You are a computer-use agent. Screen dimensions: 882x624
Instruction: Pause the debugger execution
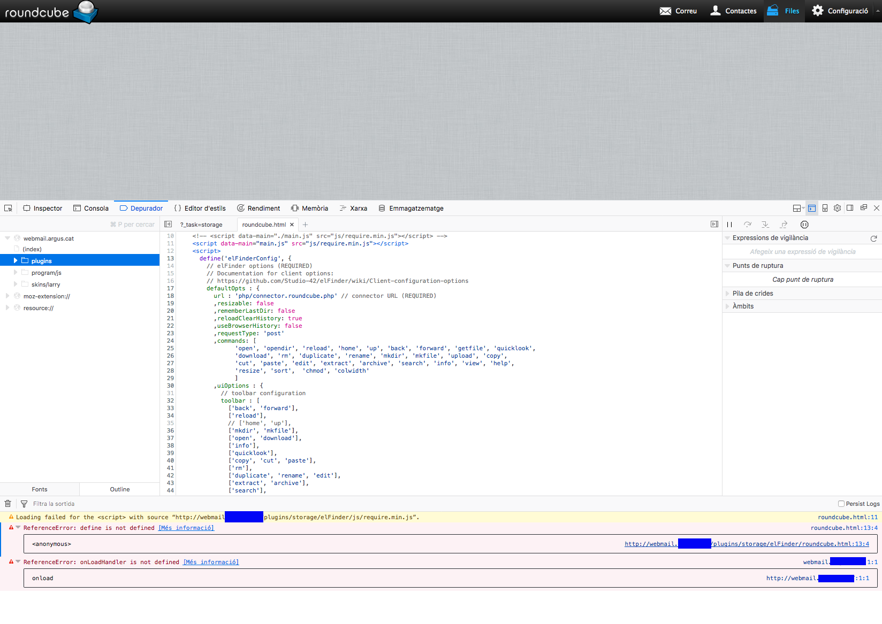(x=729, y=225)
